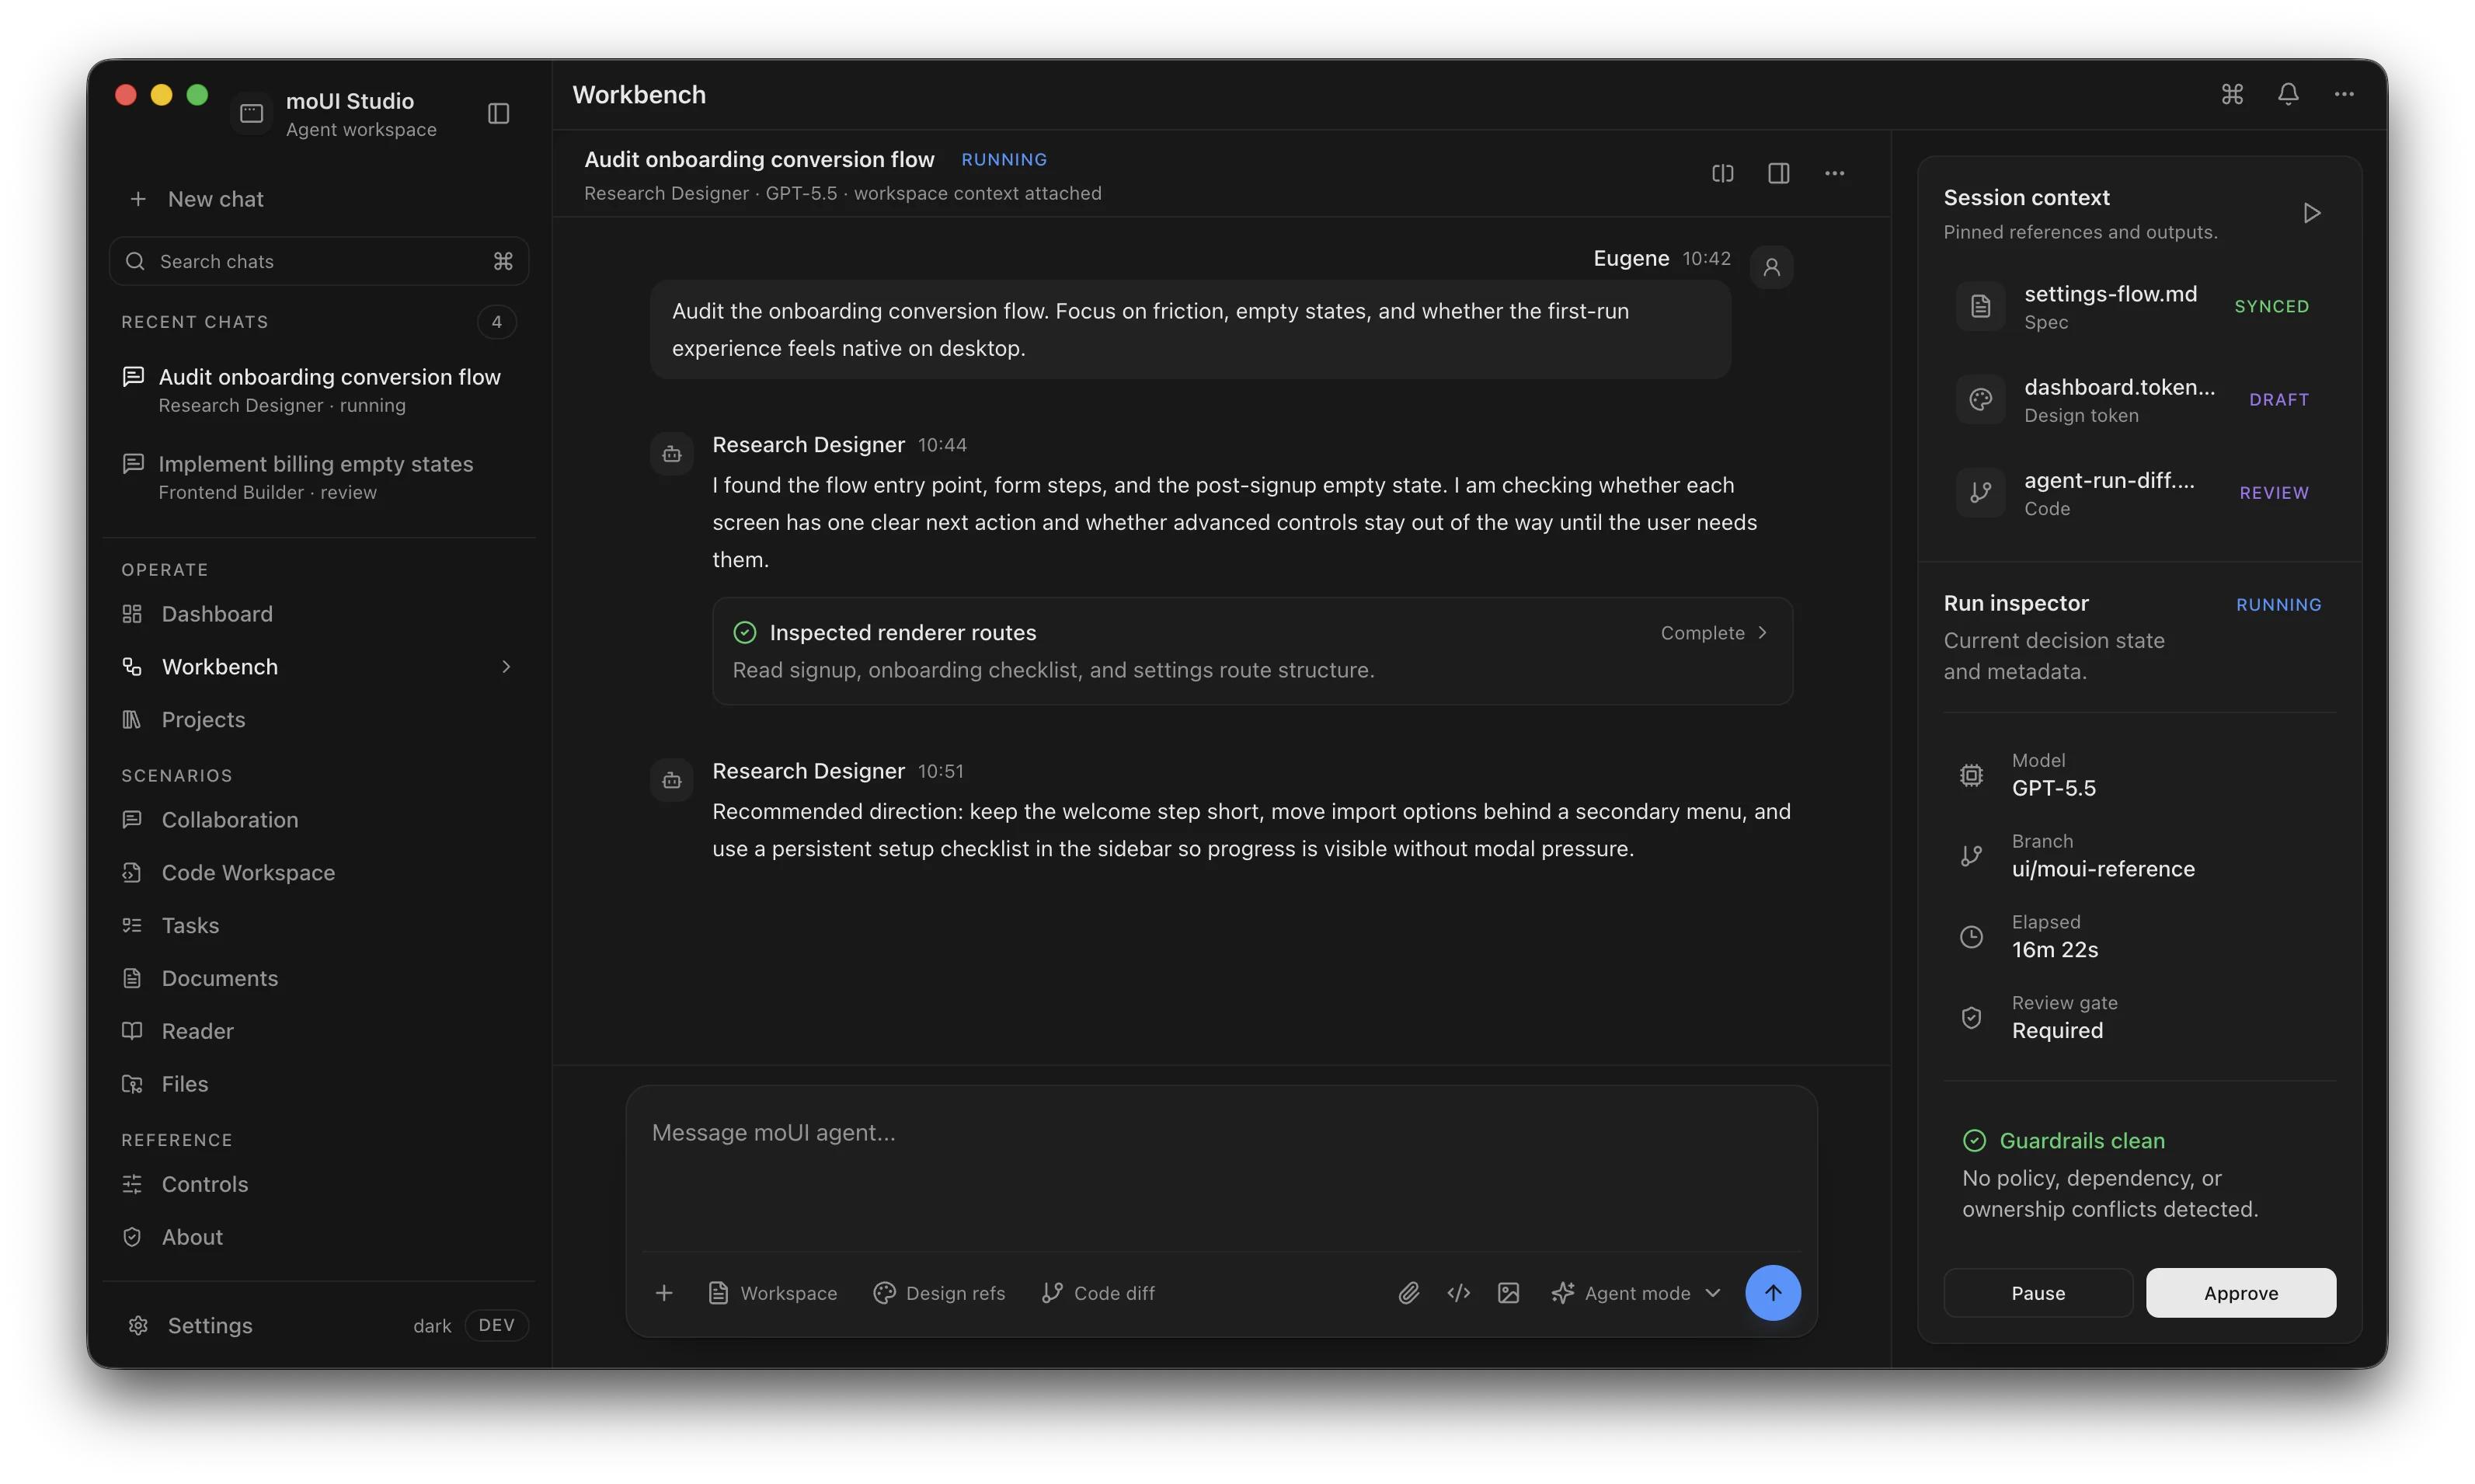This screenshot has height=1484, width=2475.
Task: Toggle the sidebar collapse icon
Action: (x=498, y=113)
